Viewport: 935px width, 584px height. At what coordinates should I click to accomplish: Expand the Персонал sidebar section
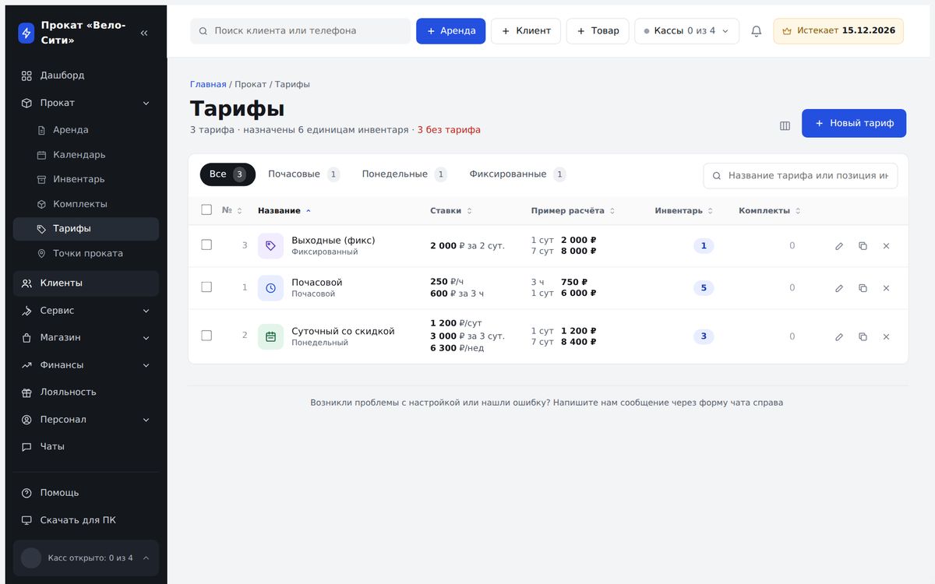pos(86,420)
